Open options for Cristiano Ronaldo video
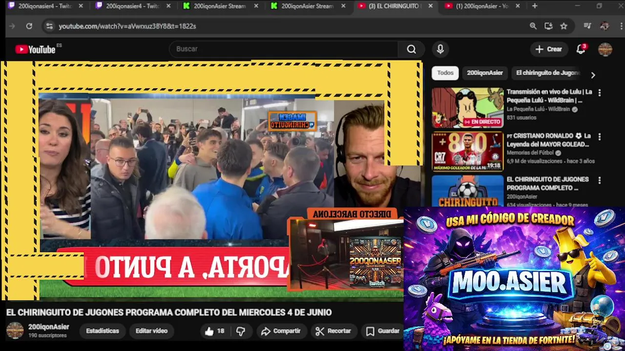 [600, 137]
